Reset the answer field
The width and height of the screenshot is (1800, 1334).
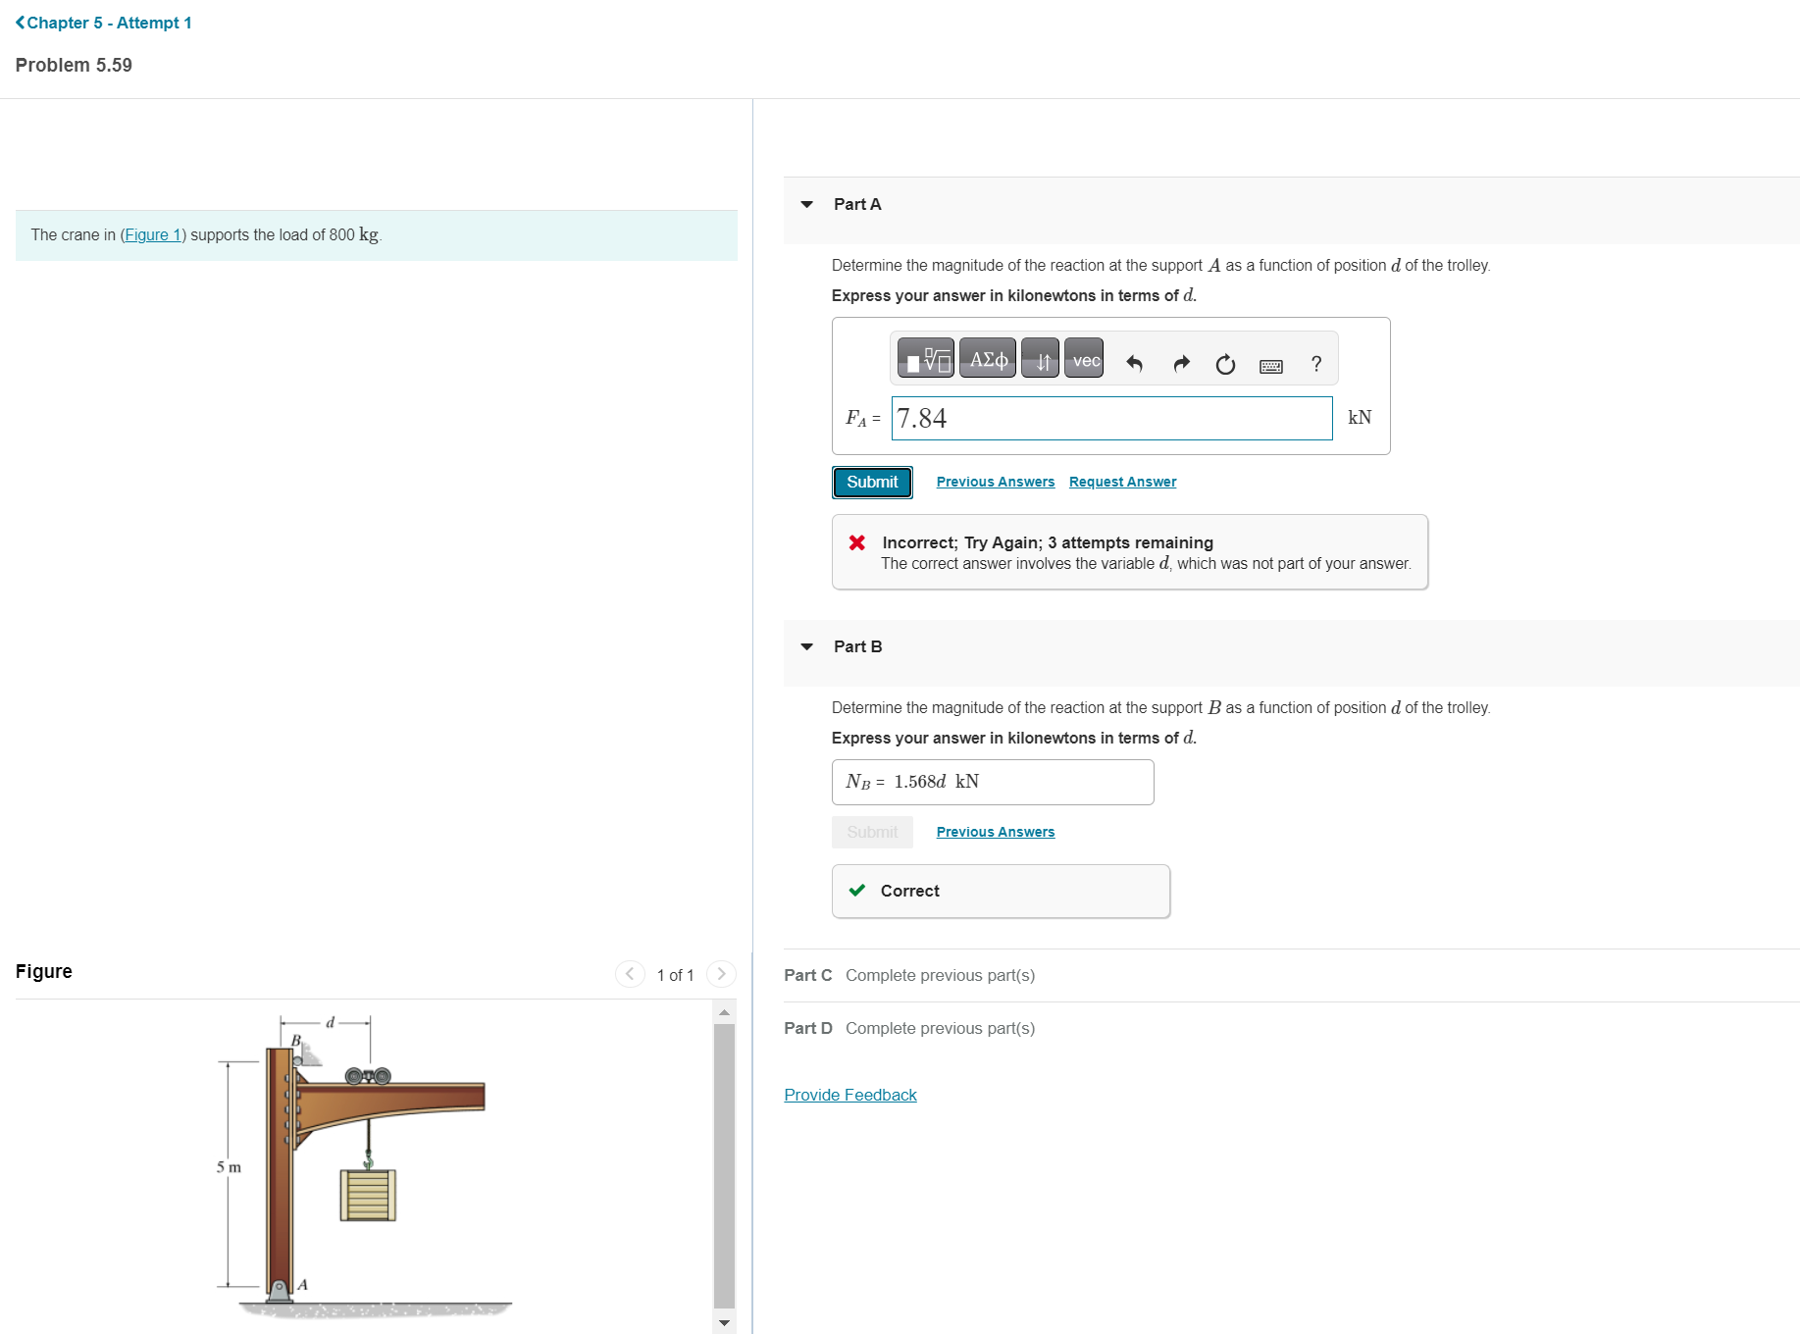[x=1225, y=365]
